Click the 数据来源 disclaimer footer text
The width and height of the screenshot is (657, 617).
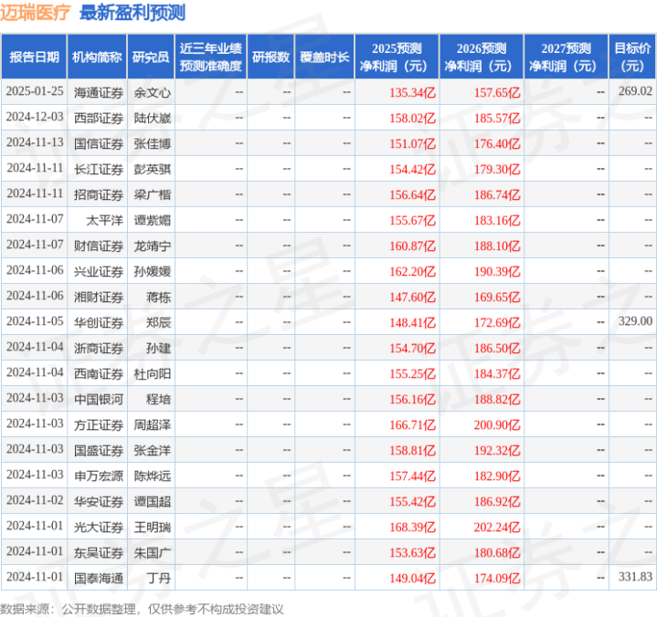click(142, 609)
